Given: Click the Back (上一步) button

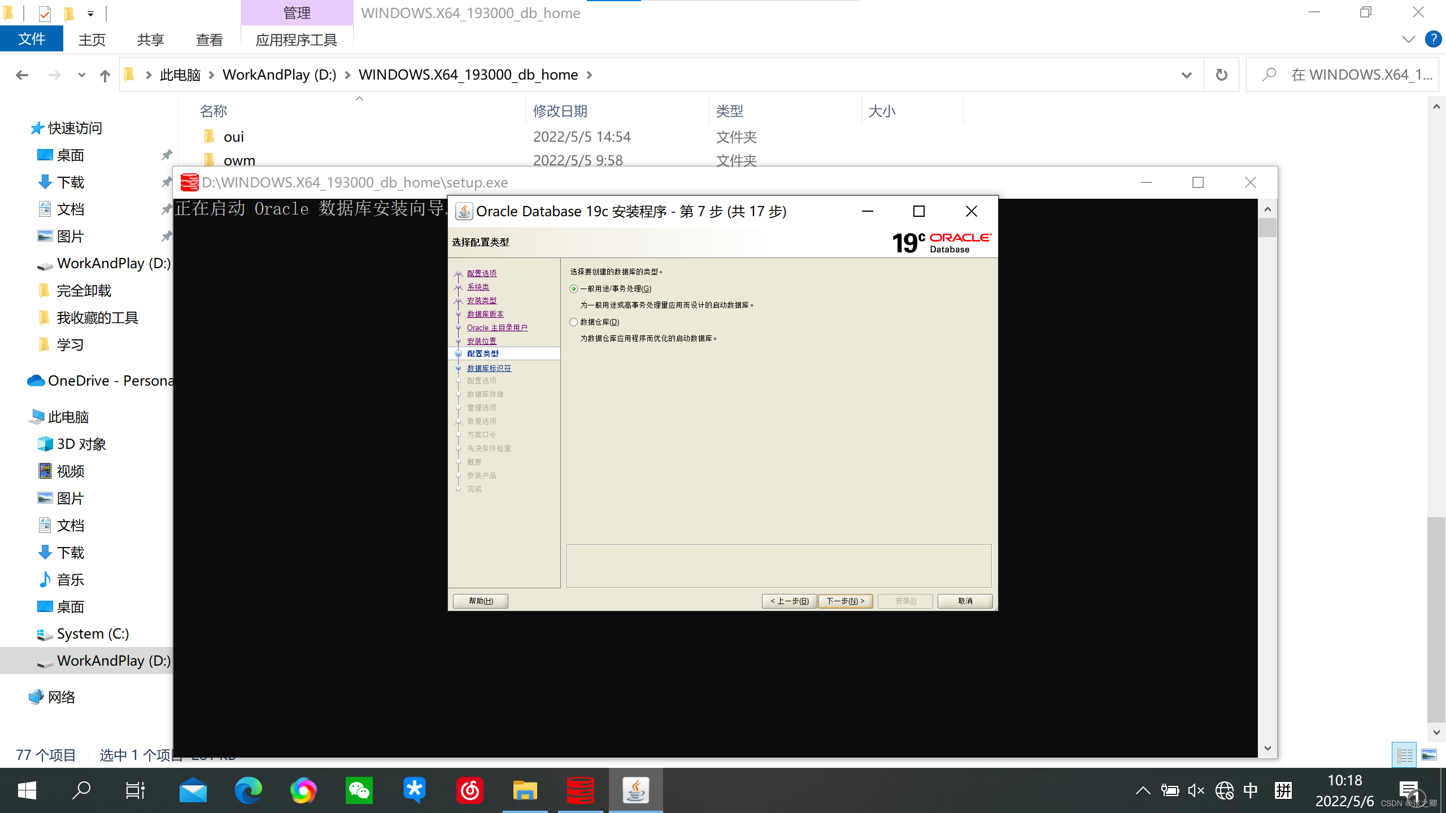Looking at the screenshot, I should (x=789, y=601).
